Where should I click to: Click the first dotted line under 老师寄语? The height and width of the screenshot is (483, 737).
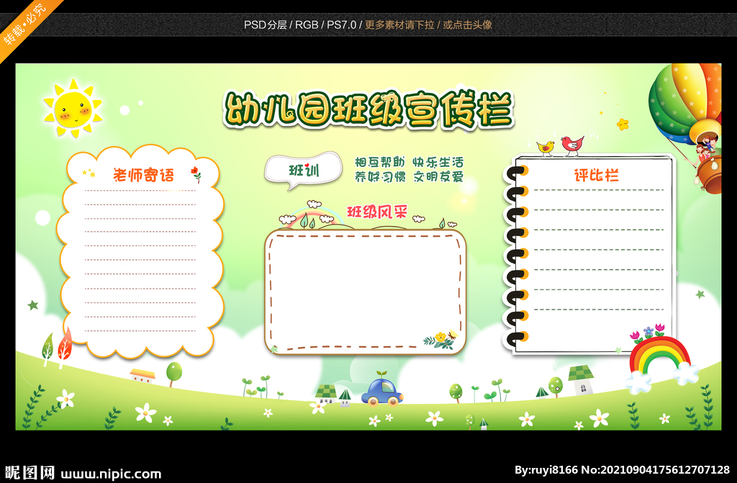tap(140, 191)
